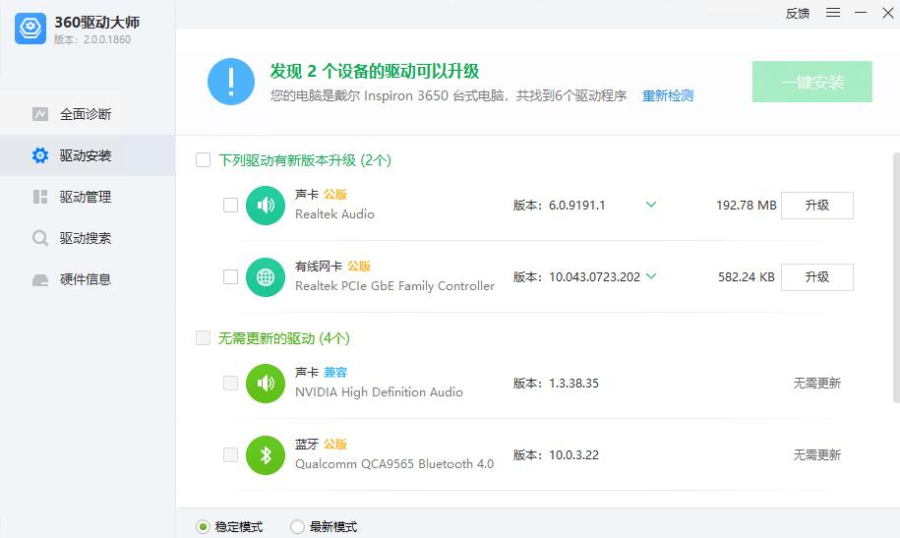Select all drivers under 下列驱动有新版本升级

(203, 159)
